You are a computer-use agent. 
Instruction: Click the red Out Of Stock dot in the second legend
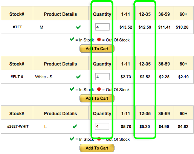pos(99,89)
